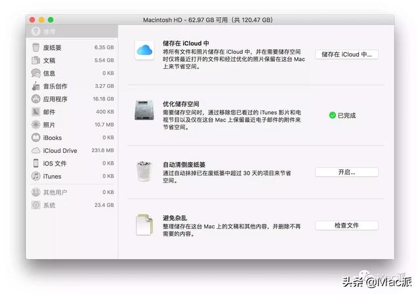Click the 储存在 iCloud 中... button
The height and width of the screenshot is (296, 420).
pyautogui.click(x=346, y=54)
